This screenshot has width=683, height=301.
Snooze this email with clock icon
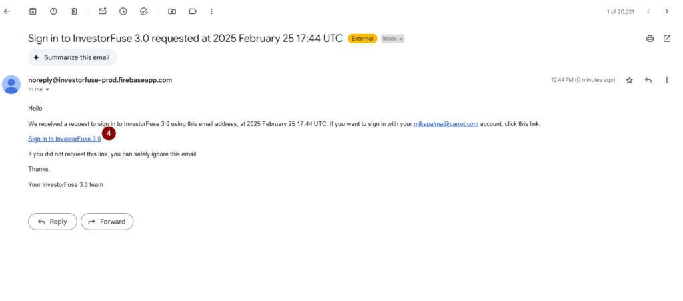click(x=123, y=11)
